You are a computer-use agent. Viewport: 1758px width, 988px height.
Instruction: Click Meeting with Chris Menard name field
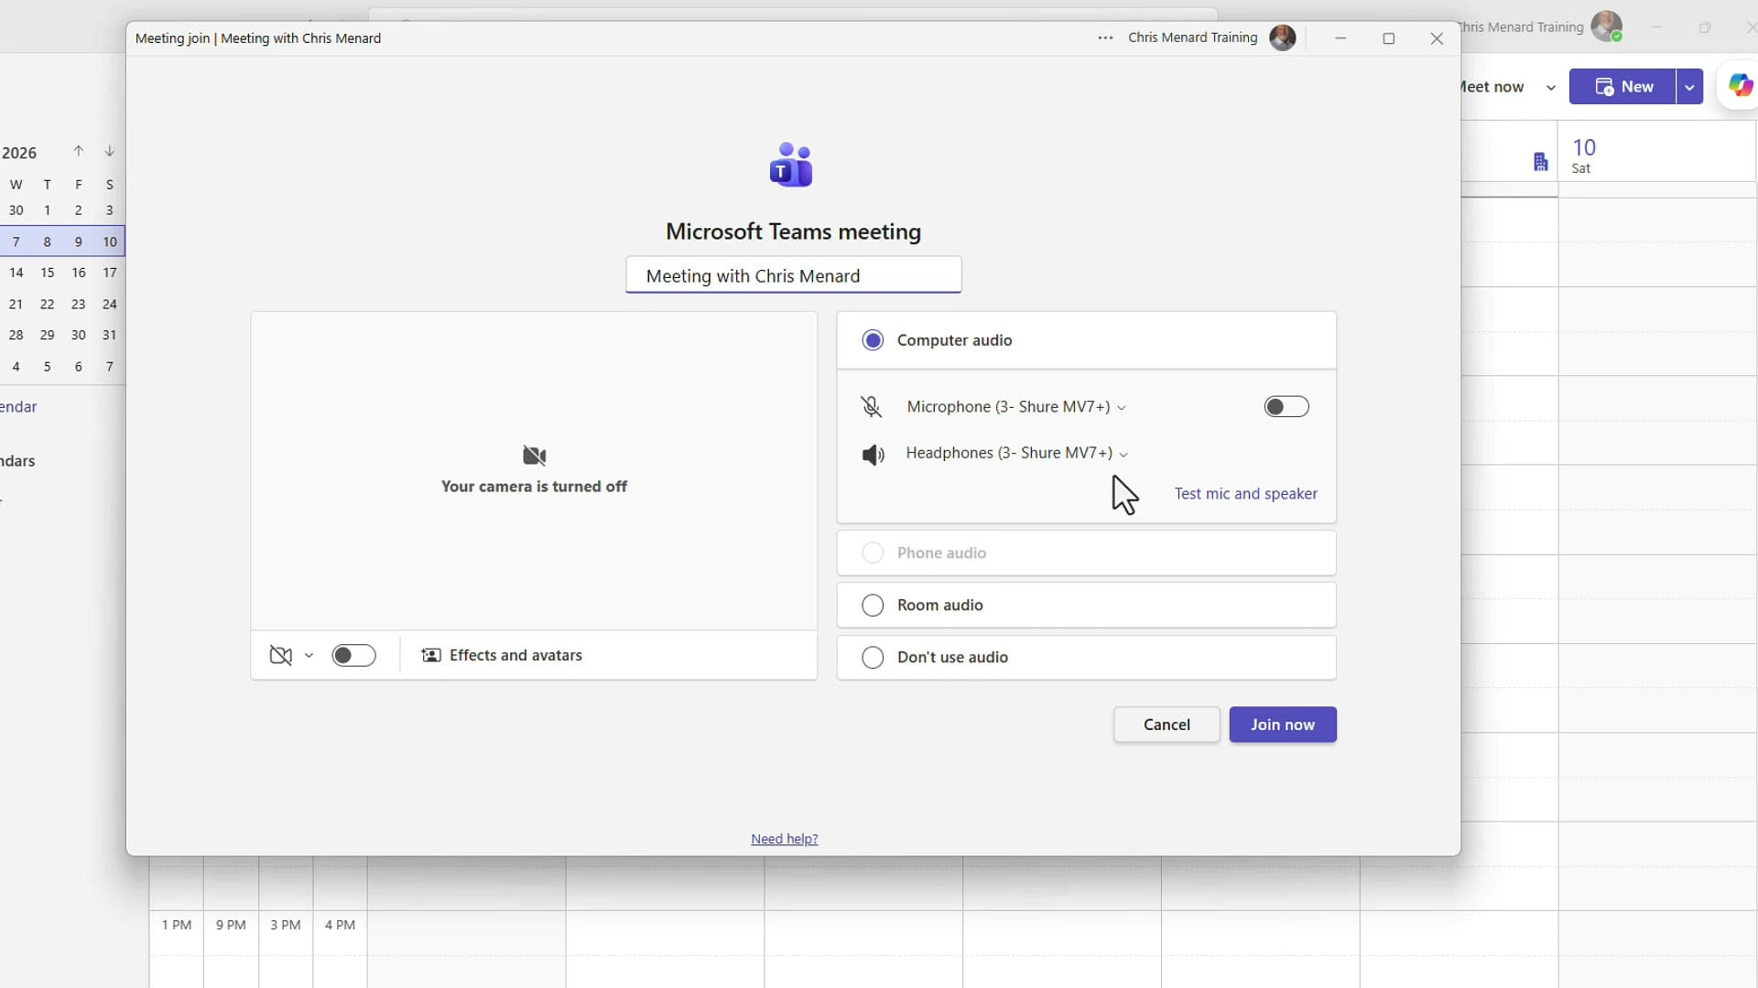point(793,275)
